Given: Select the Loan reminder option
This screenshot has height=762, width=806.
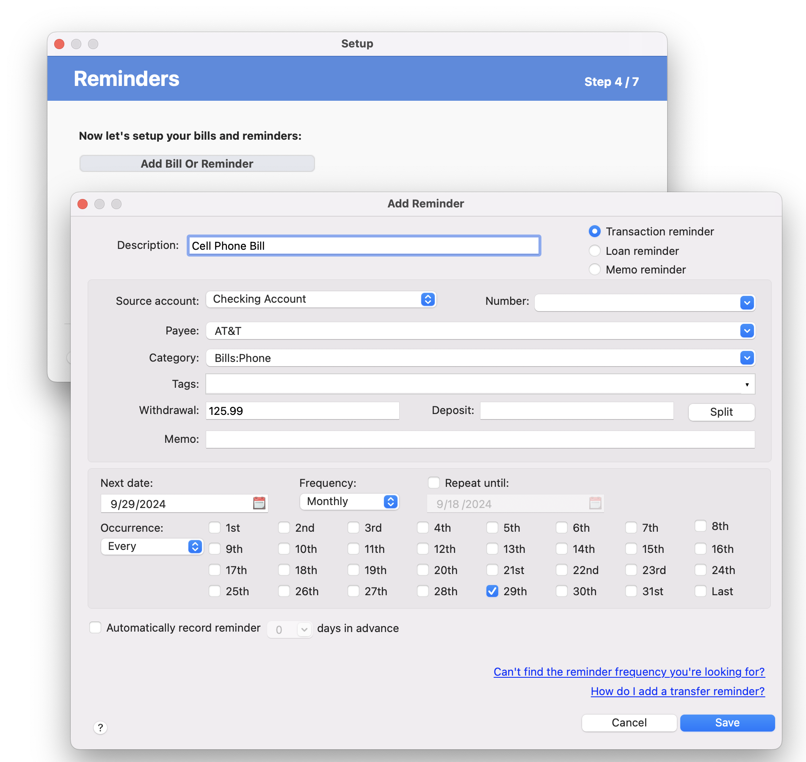Looking at the screenshot, I should [x=595, y=251].
